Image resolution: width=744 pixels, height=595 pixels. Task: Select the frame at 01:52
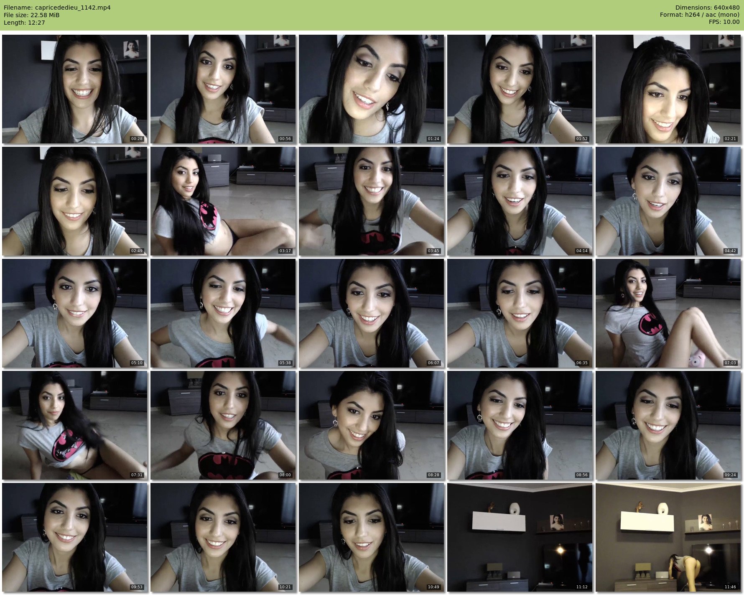[x=520, y=89]
